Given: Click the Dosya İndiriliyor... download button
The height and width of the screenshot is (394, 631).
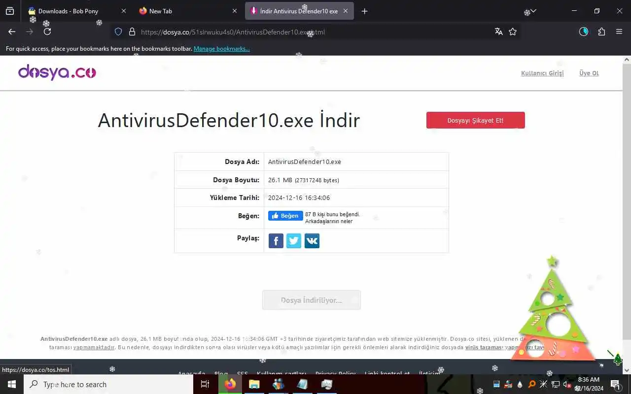Looking at the screenshot, I should coord(312,300).
